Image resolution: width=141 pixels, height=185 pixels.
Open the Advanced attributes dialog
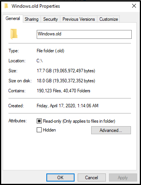[111, 130]
